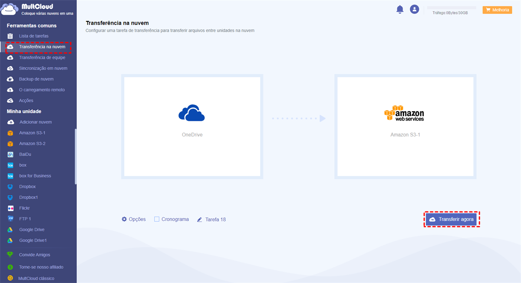Click the FTP 1 icon
The image size is (521, 283).
(10, 219)
